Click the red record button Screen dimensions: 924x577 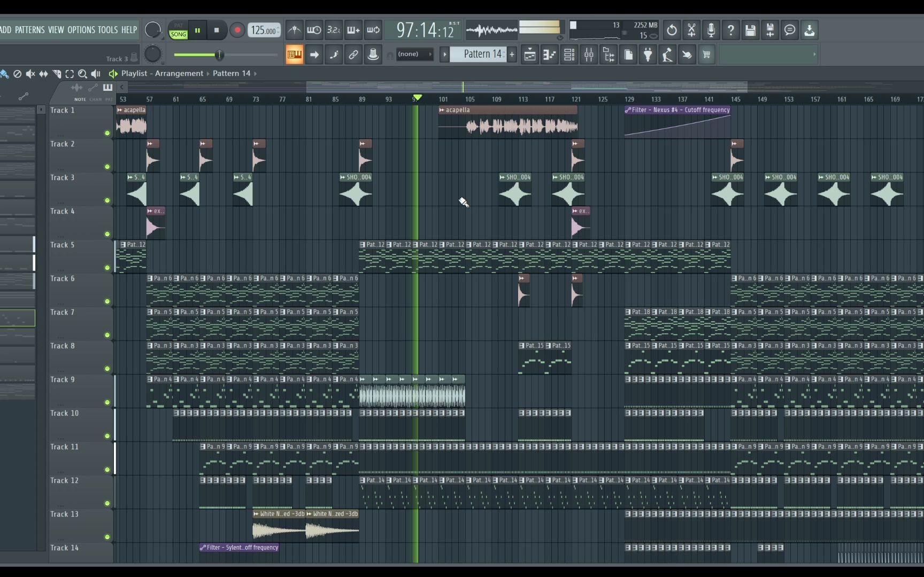click(x=237, y=30)
